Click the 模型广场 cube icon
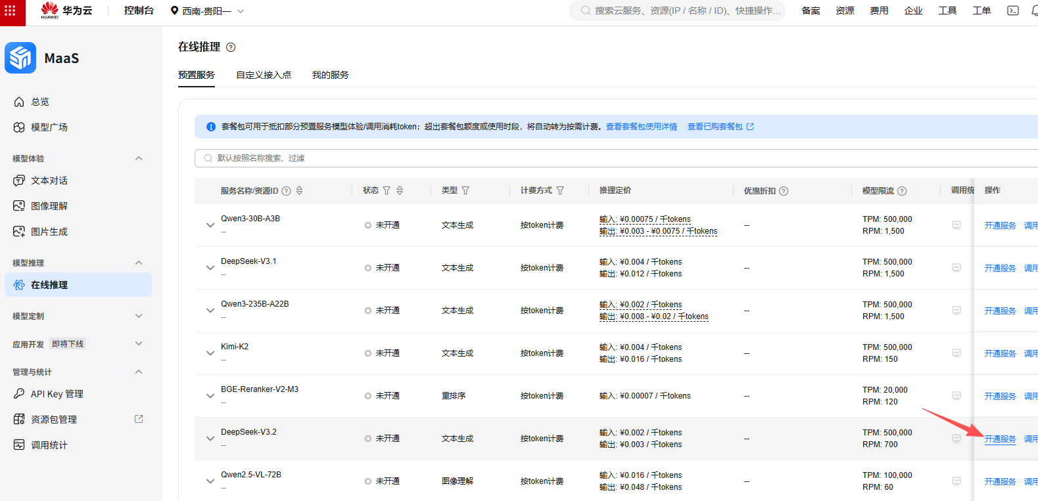Viewport: 1038px width, 501px height. pyautogui.click(x=19, y=127)
